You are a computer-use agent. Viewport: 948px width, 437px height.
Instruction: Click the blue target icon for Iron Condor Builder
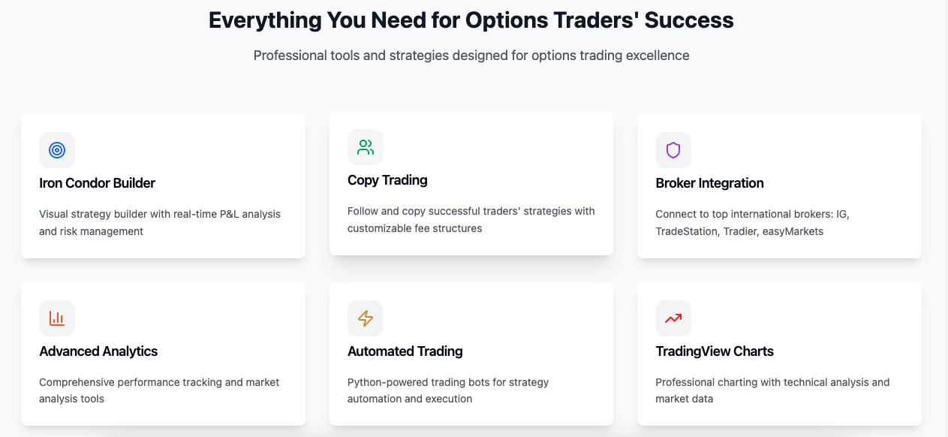57,150
